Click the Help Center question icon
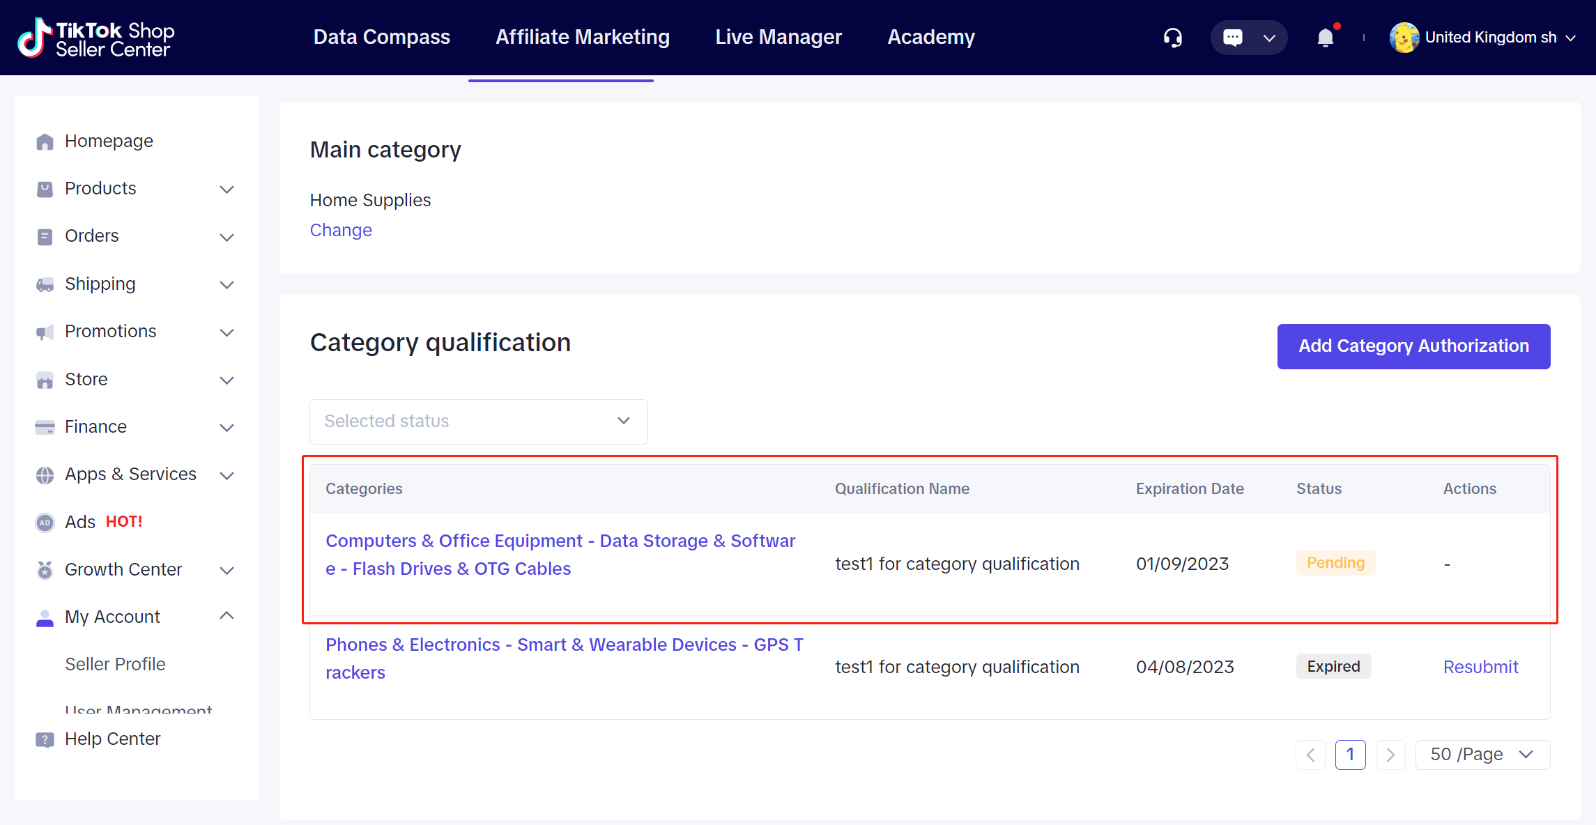The width and height of the screenshot is (1596, 825). pyautogui.click(x=45, y=739)
